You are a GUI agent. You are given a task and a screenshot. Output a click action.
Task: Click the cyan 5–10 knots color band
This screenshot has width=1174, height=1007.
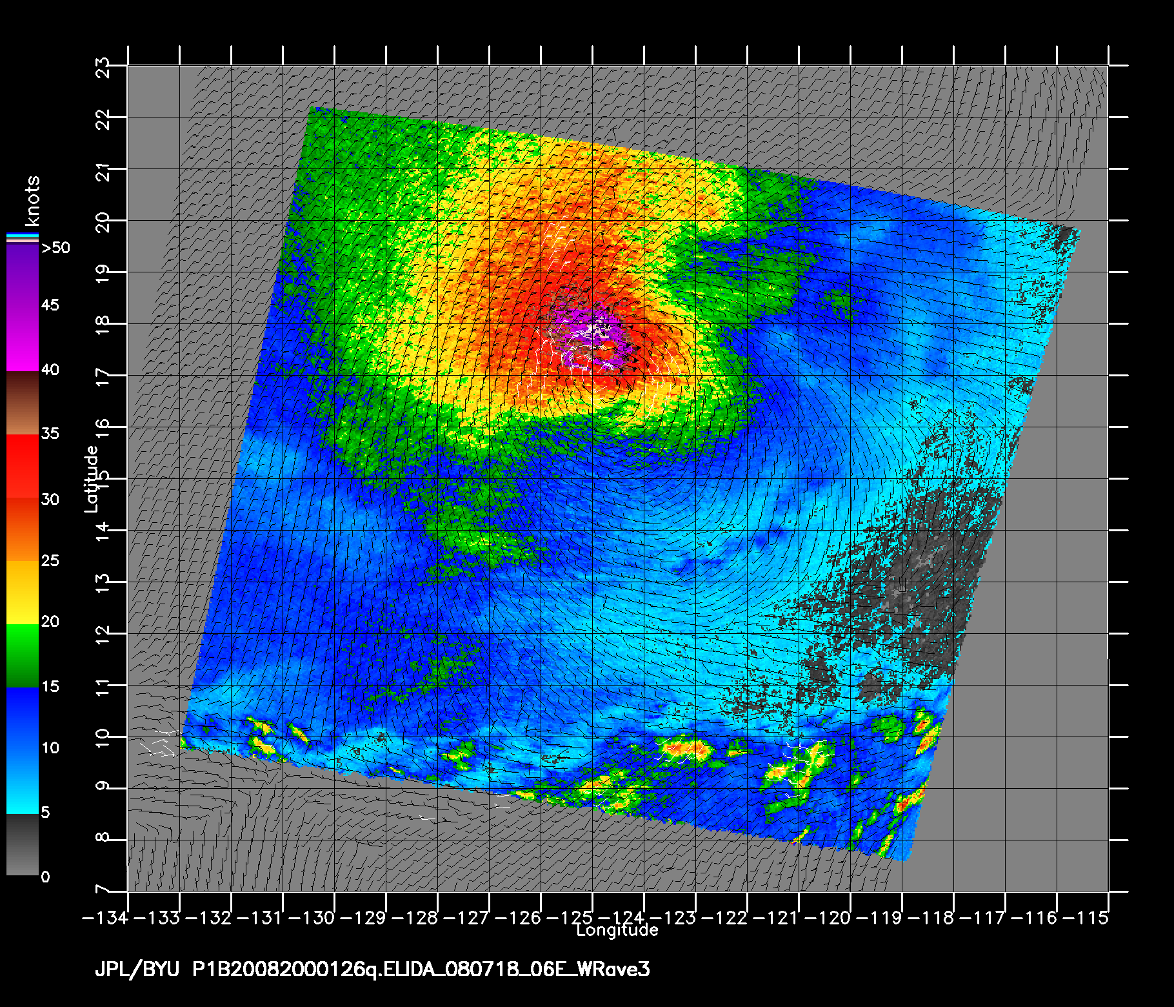pyautogui.click(x=23, y=782)
